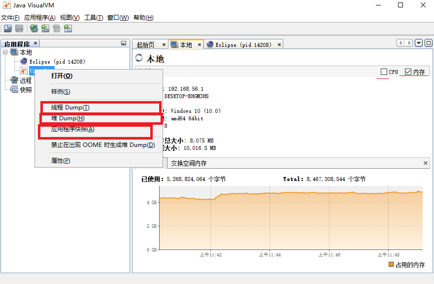Image resolution: width=434 pixels, height=284 pixels.
Task: Close the 本地 tab
Action: click(200, 44)
